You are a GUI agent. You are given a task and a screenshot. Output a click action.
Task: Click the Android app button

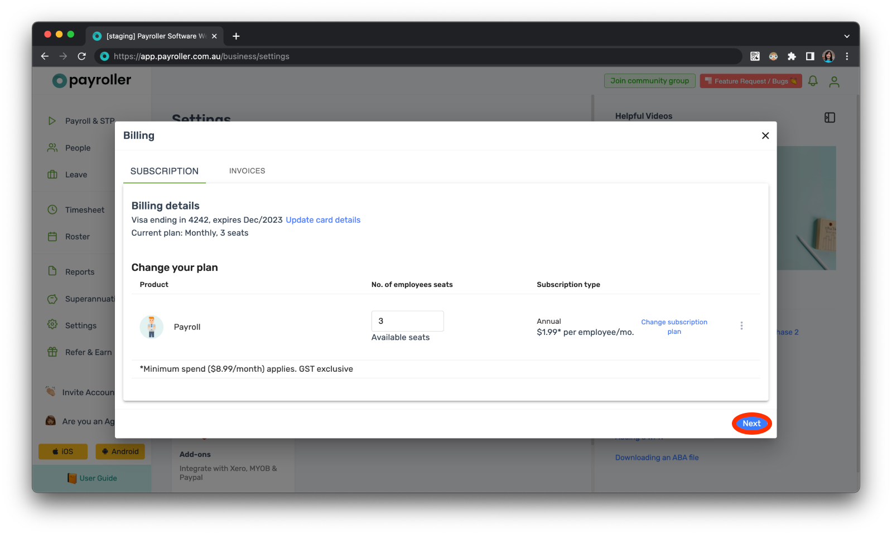point(120,451)
